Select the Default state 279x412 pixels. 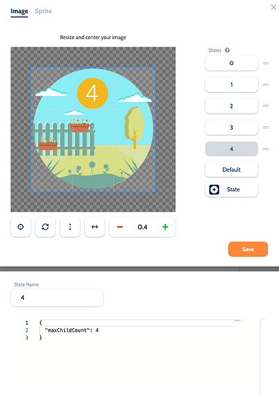[232, 170]
